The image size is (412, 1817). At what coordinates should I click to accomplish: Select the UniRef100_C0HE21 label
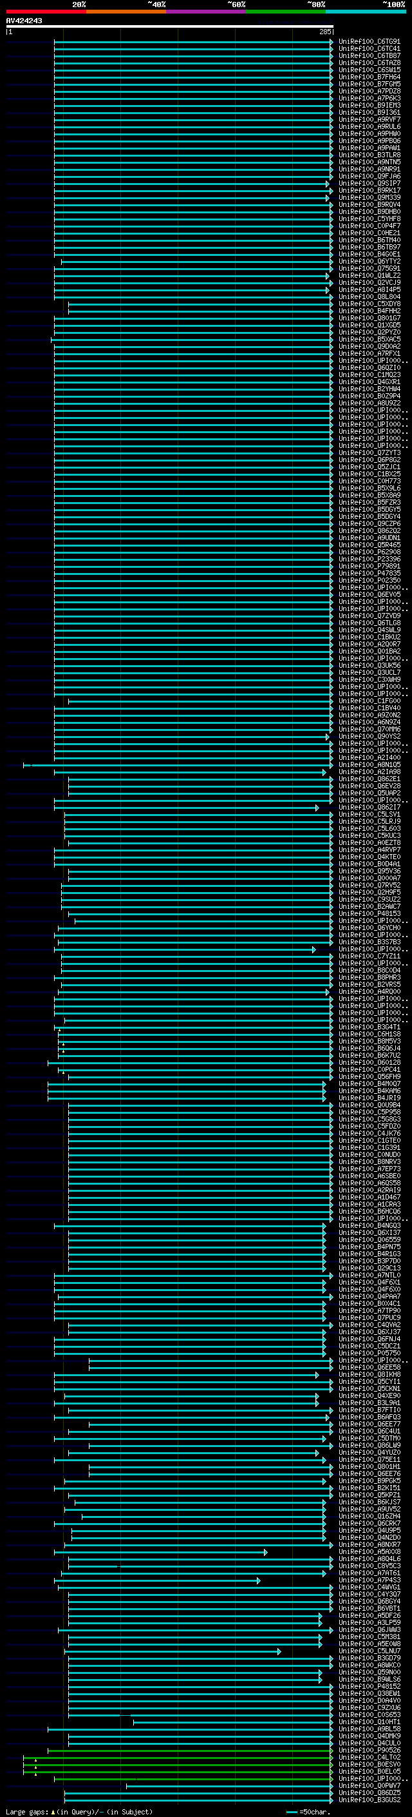click(x=369, y=233)
